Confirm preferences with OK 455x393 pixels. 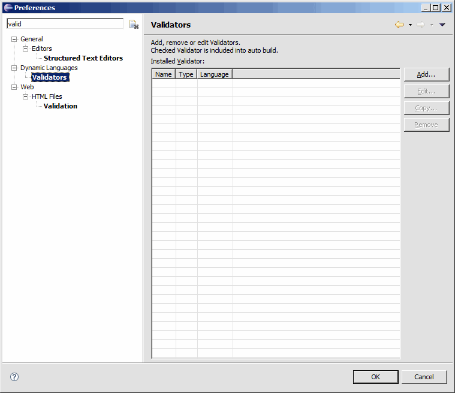pos(375,377)
